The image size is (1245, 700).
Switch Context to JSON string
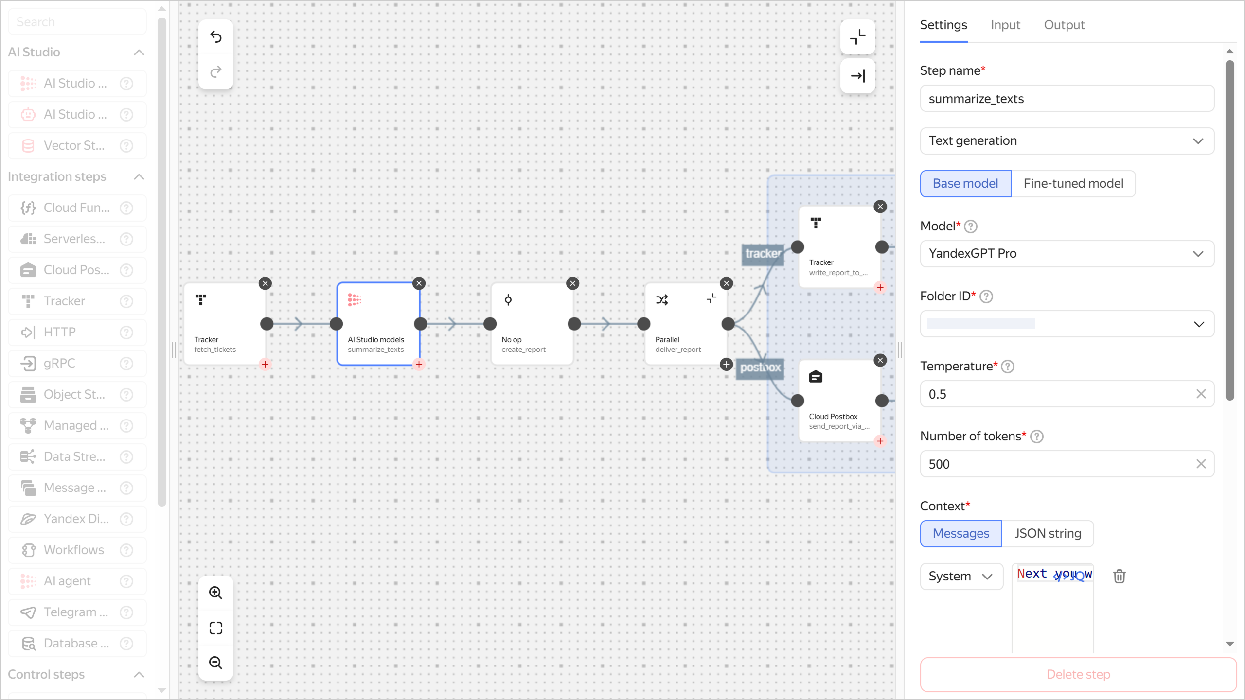[1048, 533]
